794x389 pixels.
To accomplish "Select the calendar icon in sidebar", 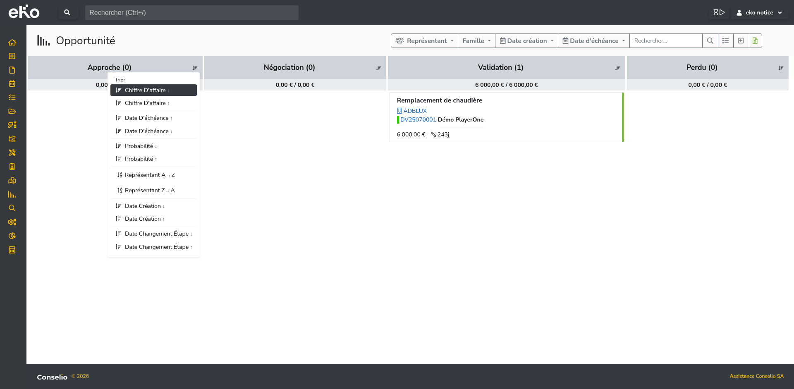I will click(x=12, y=84).
